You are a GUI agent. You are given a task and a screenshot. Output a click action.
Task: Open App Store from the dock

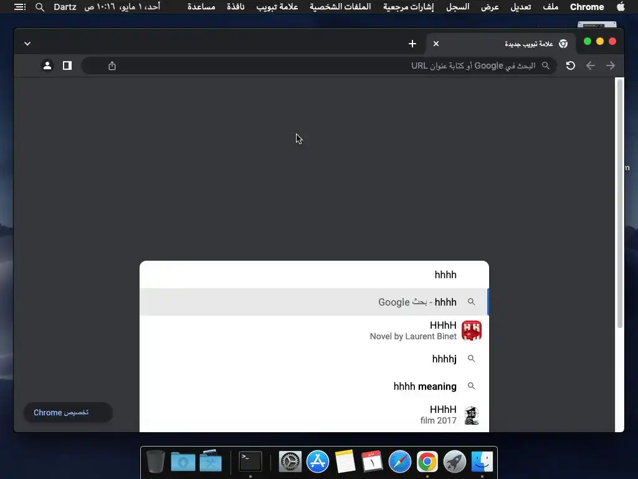pyautogui.click(x=317, y=462)
